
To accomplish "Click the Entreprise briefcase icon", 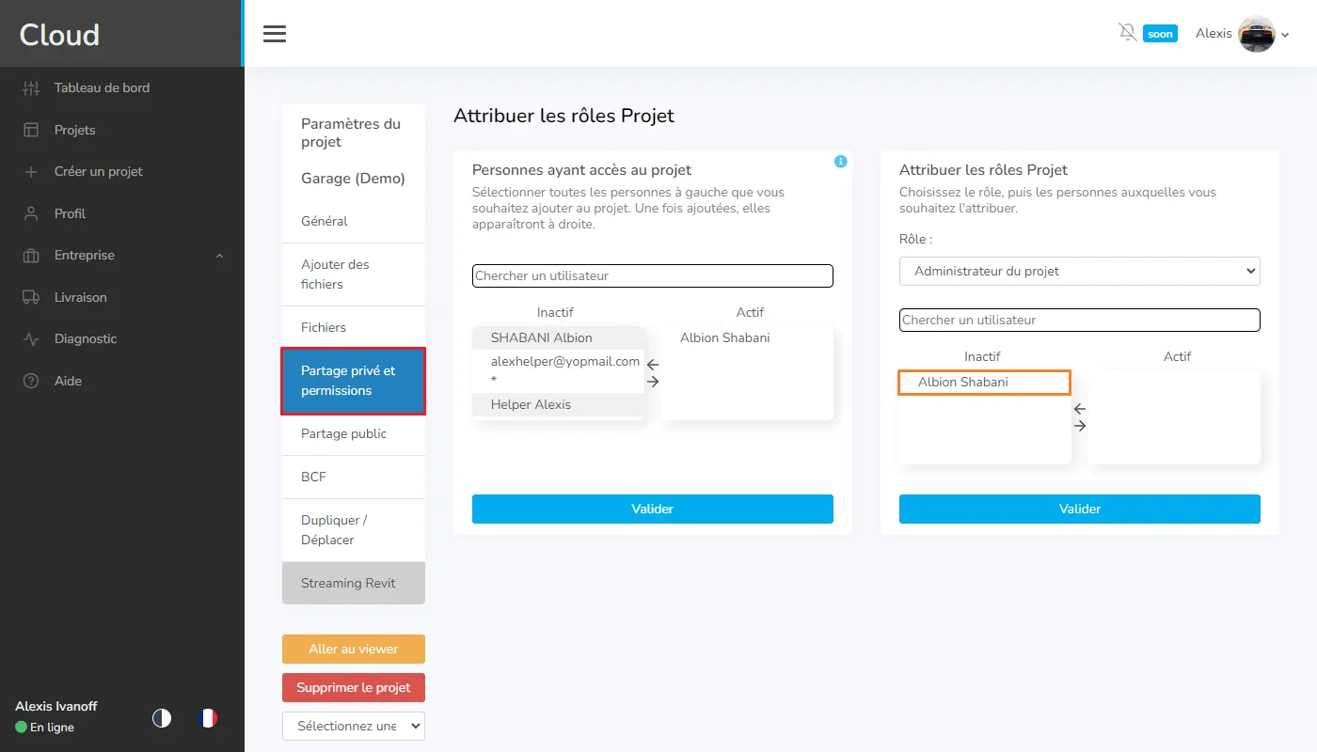I will [x=31, y=256].
